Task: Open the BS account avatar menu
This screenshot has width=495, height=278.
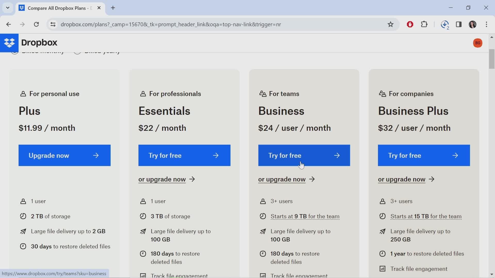Action: click(477, 43)
